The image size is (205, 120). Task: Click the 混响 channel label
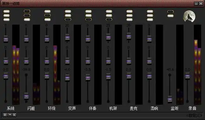click(x=154, y=109)
